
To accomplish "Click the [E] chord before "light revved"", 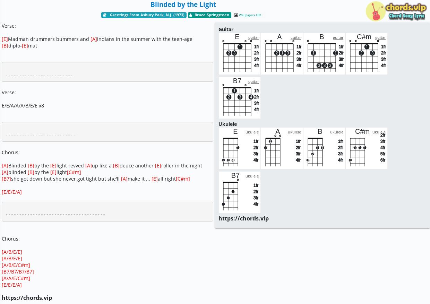I will (53, 166).
